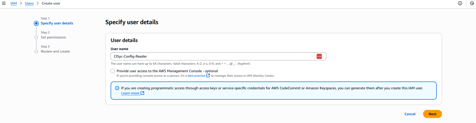Click the breadcrumb chevron after IAM
The height and width of the screenshot is (123, 476).
[x=21, y=3]
